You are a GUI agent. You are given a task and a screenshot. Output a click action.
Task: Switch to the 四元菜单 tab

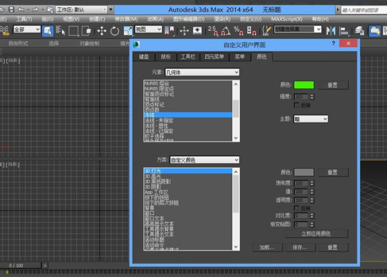(x=214, y=57)
